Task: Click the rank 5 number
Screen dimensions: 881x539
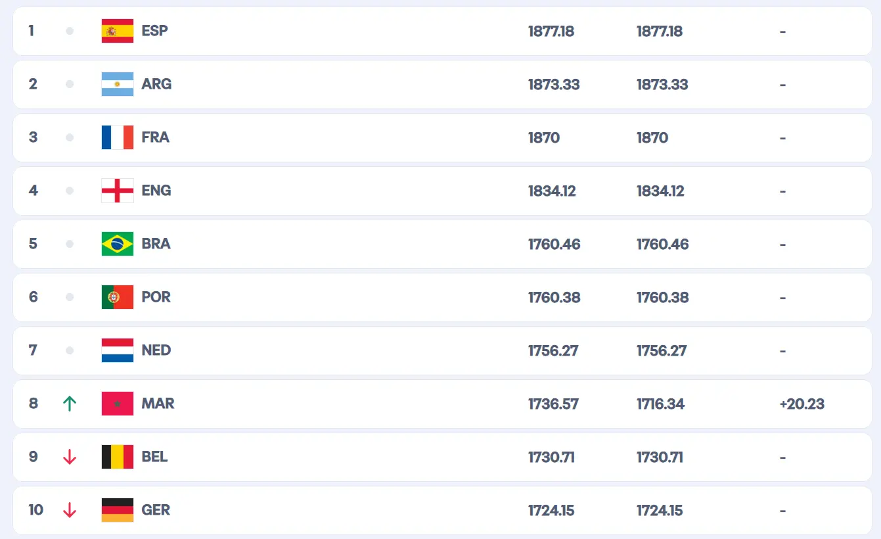Action: [x=33, y=244]
